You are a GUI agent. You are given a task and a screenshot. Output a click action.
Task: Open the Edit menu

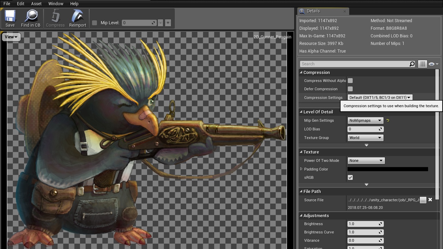coord(20,3)
